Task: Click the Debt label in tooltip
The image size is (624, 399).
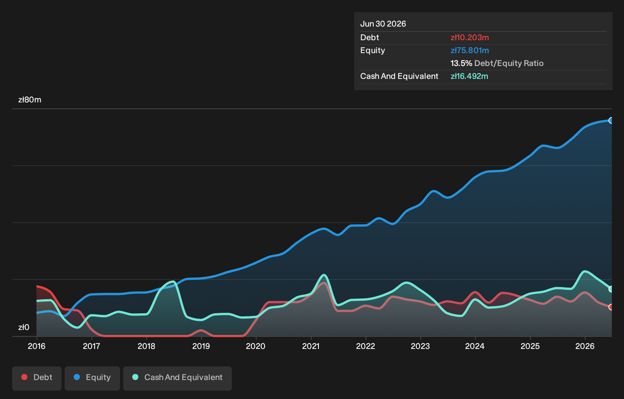Action: click(370, 38)
